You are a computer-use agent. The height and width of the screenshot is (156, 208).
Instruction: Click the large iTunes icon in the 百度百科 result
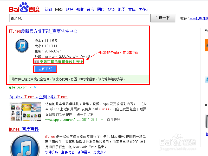click(x=25, y=145)
